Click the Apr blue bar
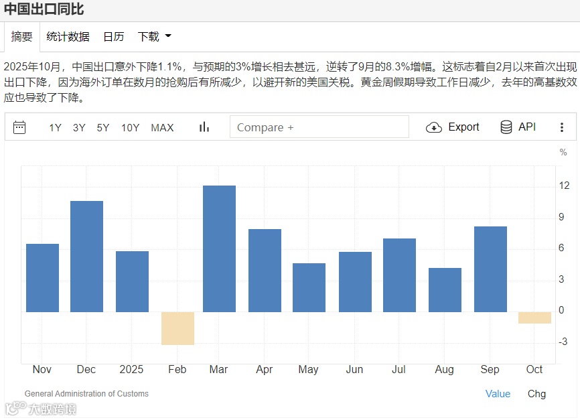Image resolution: width=580 pixels, height=420 pixels. [x=265, y=271]
